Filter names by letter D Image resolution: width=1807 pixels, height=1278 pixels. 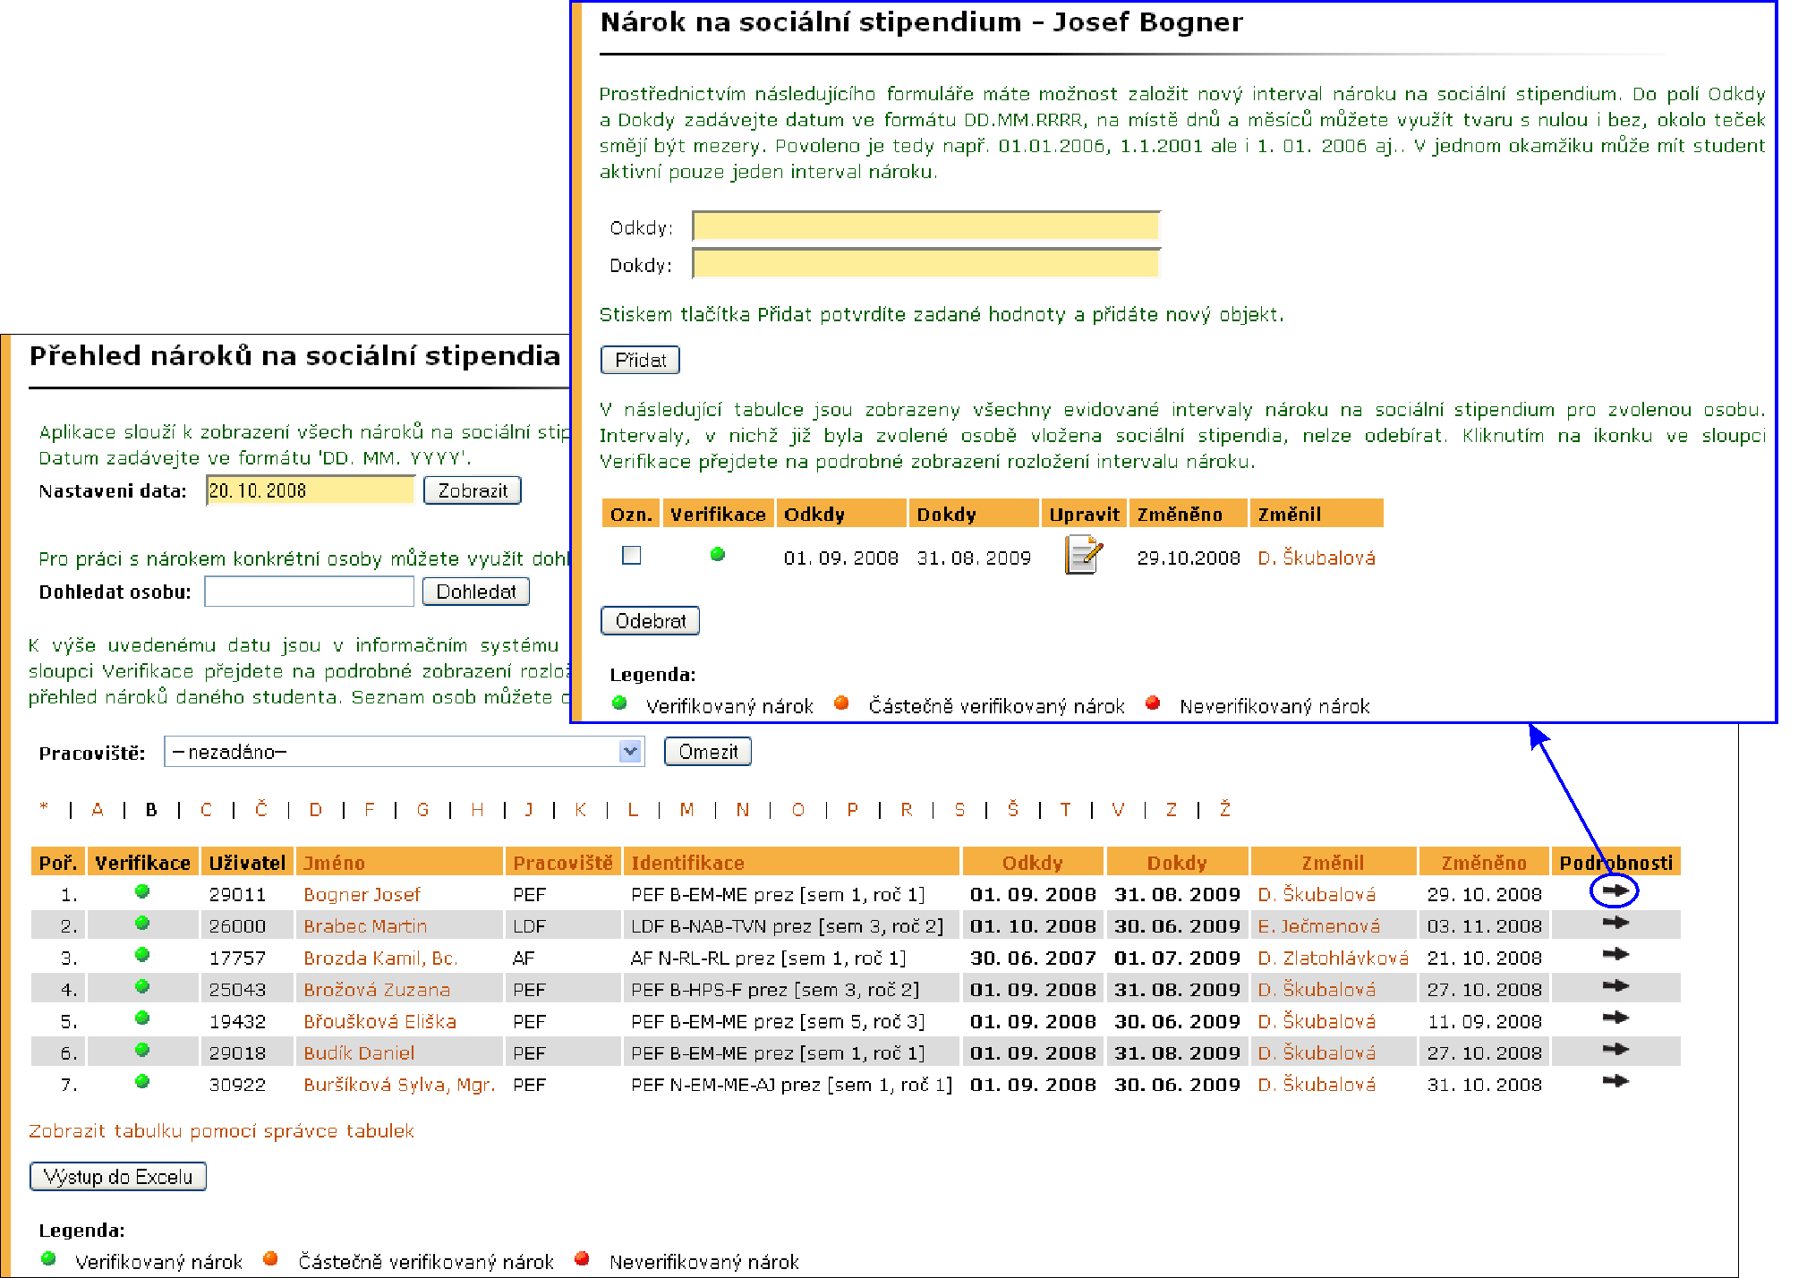coord(315,810)
